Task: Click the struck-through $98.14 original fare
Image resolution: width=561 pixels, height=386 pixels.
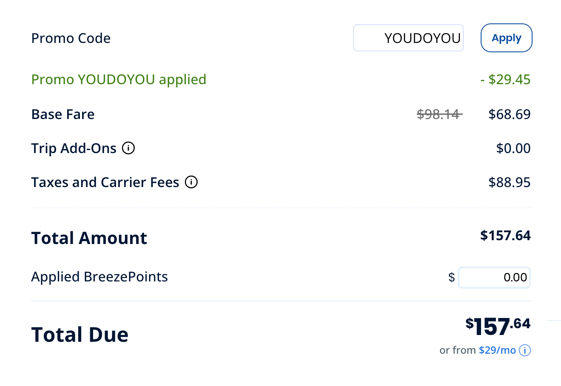Action: click(439, 114)
